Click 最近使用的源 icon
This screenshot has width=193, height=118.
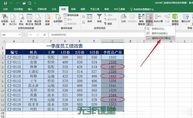click(x=38, y=20)
